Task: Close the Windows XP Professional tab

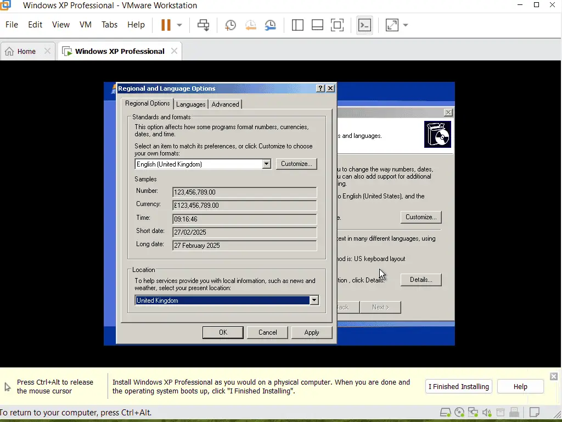Action: [x=174, y=51]
